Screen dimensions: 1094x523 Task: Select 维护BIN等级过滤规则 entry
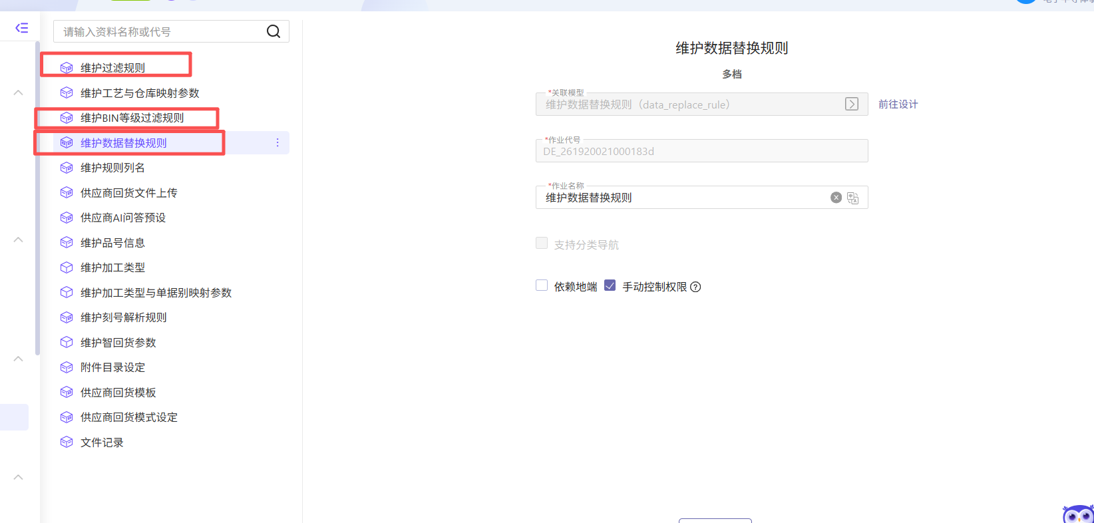pos(132,118)
